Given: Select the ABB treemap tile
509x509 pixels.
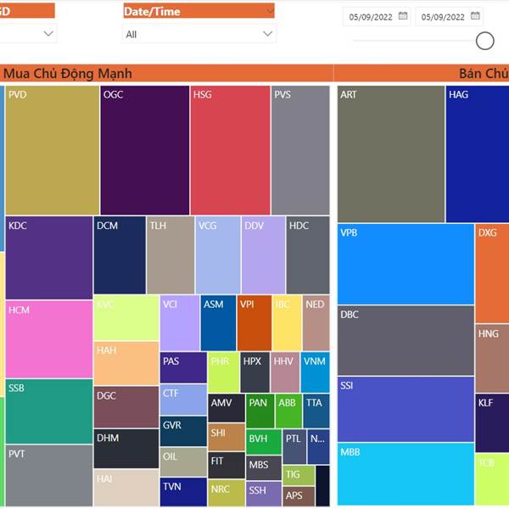Looking at the screenshot, I should tap(288, 411).
